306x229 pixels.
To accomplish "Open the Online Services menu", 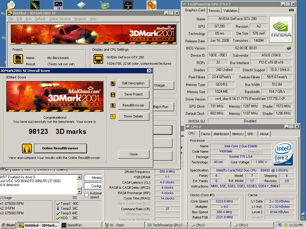I will [60, 19].
